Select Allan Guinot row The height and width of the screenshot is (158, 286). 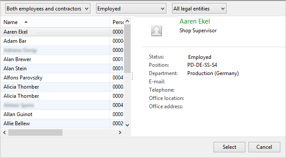[62, 114]
